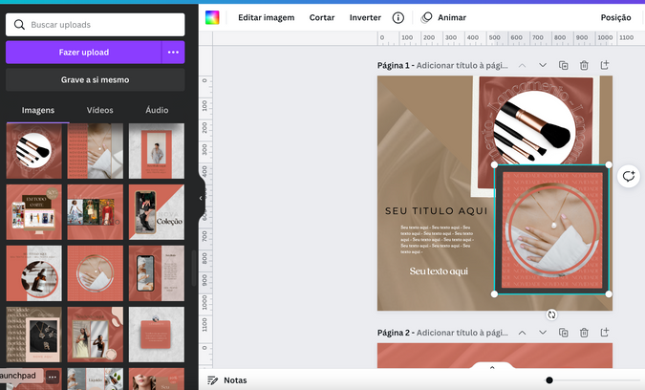This screenshot has width=645, height=390.
Task: Add new page after Página 2 icon
Action: tap(604, 333)
